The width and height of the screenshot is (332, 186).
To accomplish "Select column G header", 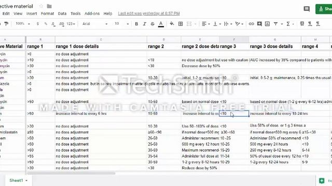I will tap(275, 39).
